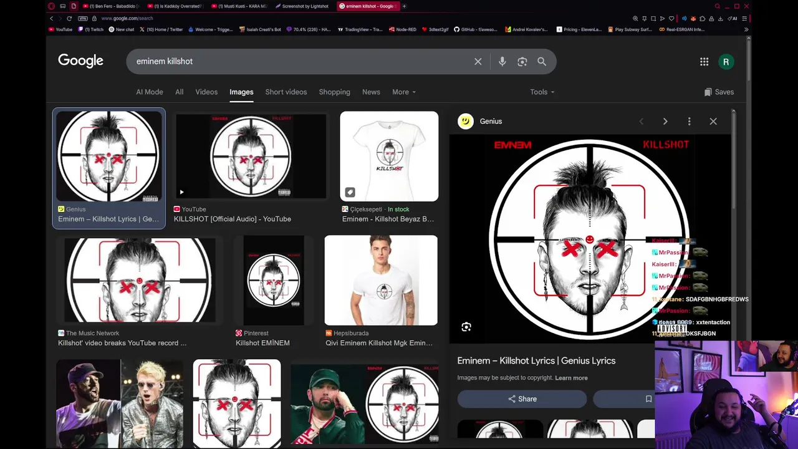
Task: Expand the More search filters dropdown
Action: [x=403, y=92]
